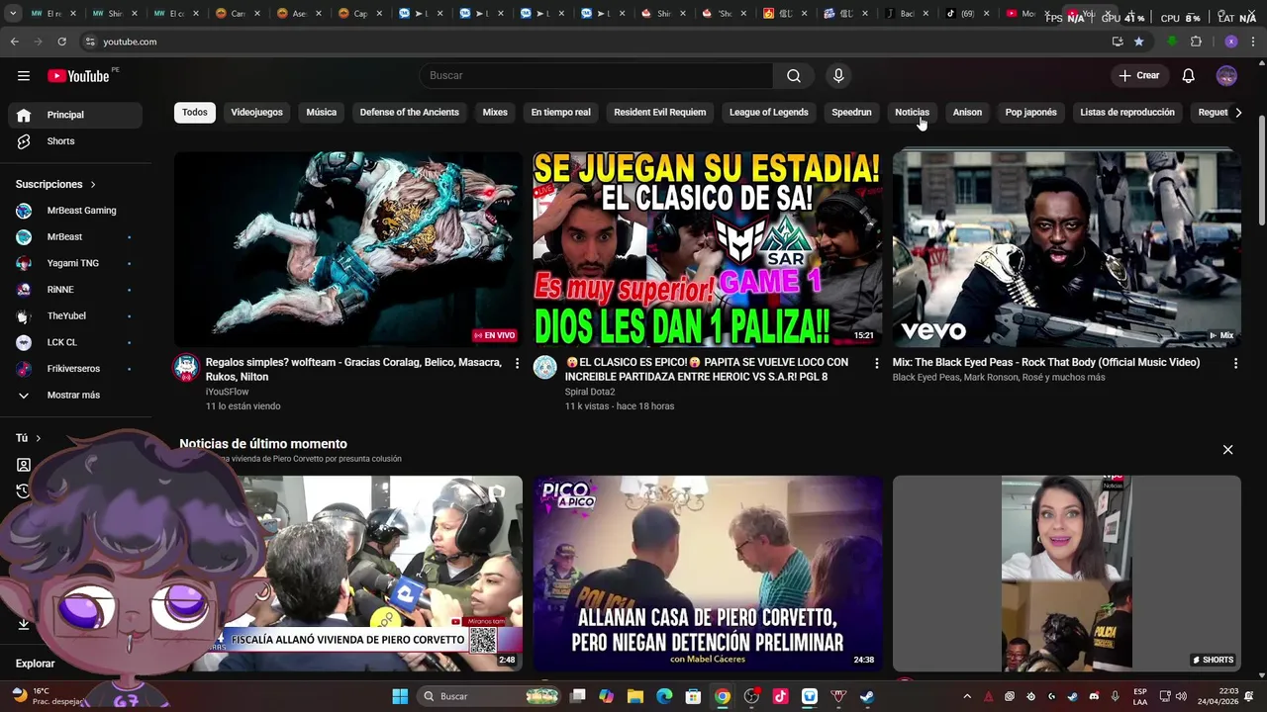Open Chrome extensions puzzle icon
The width and height of the screenshot is (1267, 712).
[1196, 42]
